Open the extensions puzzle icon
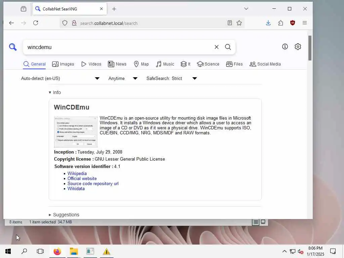The image size is (344, 258). coord(281,23)
